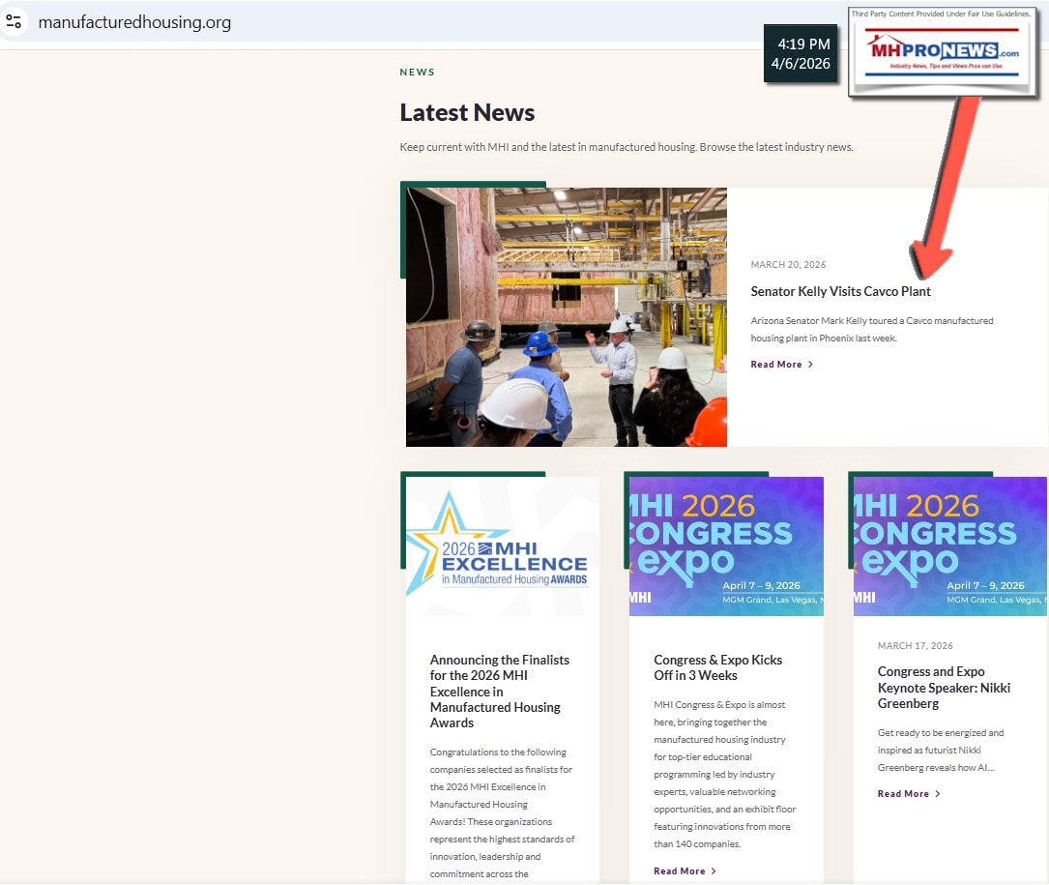Open the Senator Kelly Visits Cavco Plant headline
The image size is (1049, 885).
coord(840,291)
